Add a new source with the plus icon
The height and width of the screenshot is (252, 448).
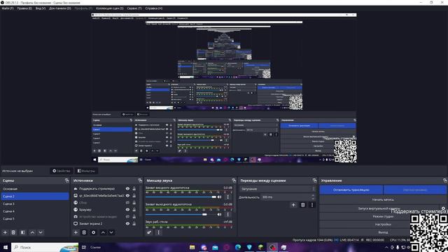point(76,232)
